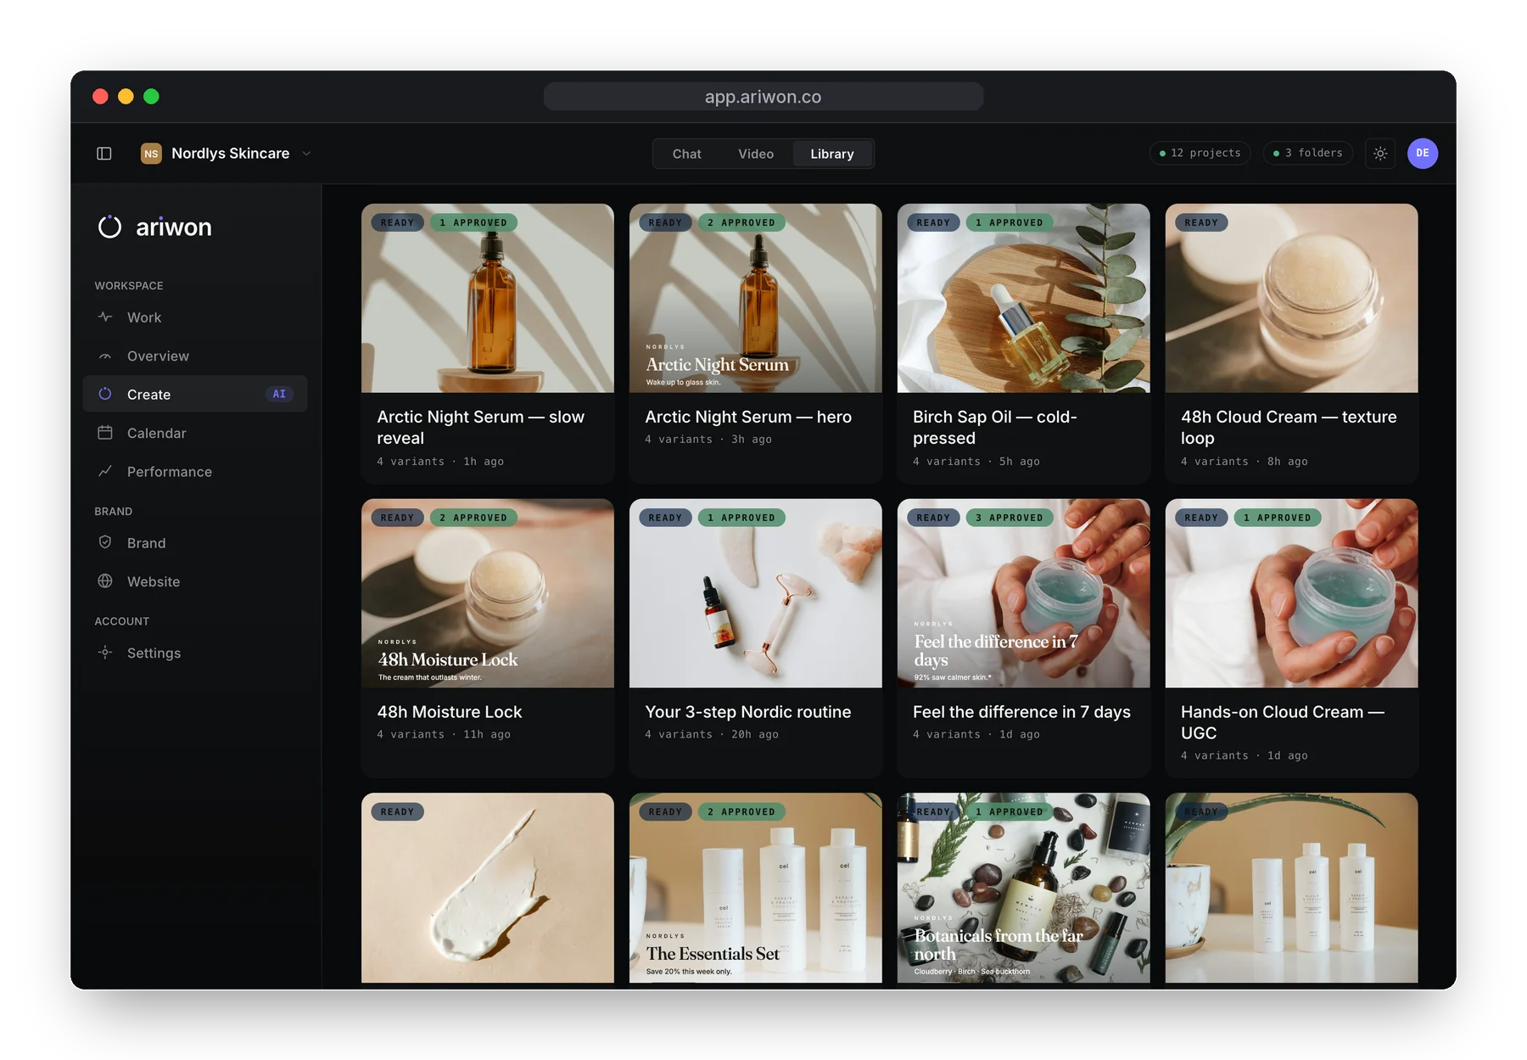Click the Work pulse icon
Viewport: 1527px width, 1060px height.
[x=105, y=317]
